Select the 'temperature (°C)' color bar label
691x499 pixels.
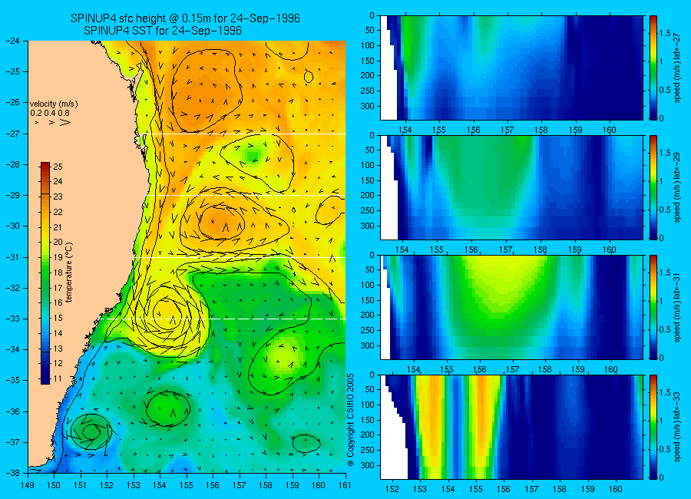click(x=68, y=272)
